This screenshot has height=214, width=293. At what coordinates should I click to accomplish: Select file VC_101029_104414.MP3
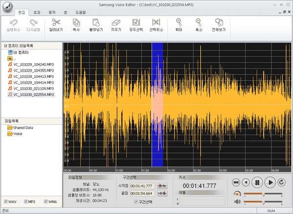(31, 82)
